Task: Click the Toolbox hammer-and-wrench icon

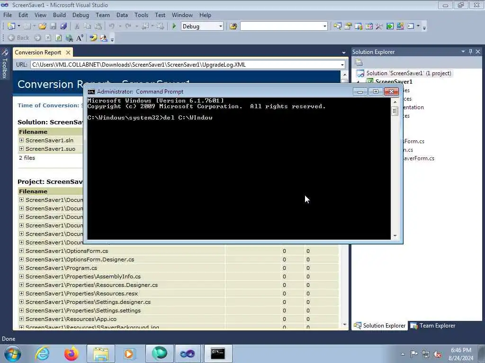Action: pyautogui.click(x=379, y=26)
